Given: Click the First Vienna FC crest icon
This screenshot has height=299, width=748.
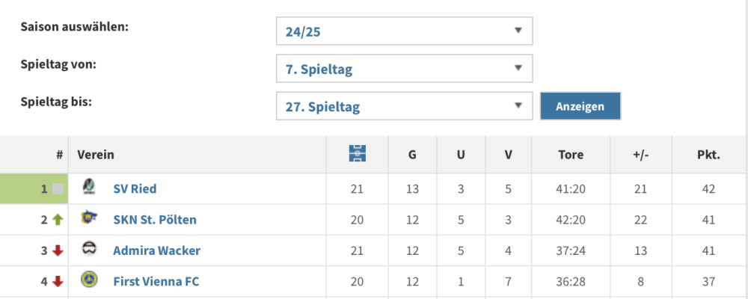Looking at the screenshot, I should click(89, 280).
